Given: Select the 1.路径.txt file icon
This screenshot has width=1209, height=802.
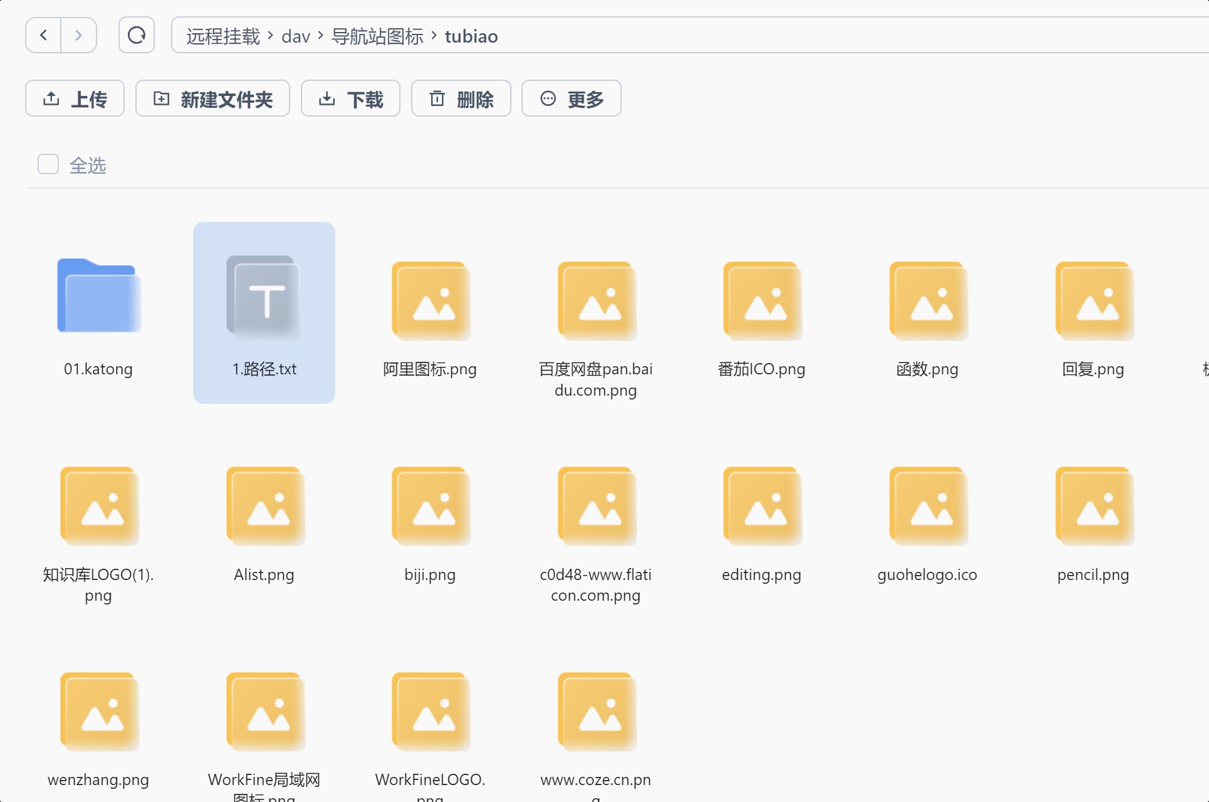Looking at the screenshot, I should (264, 297).
